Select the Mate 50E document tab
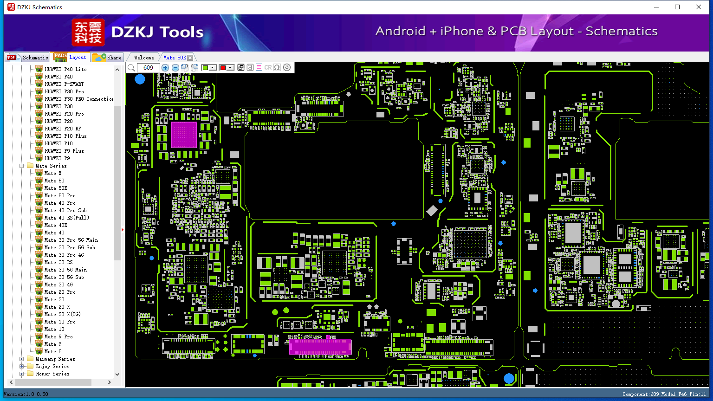The width and height of the screenshot is (713, 401). tap(175, 58)
